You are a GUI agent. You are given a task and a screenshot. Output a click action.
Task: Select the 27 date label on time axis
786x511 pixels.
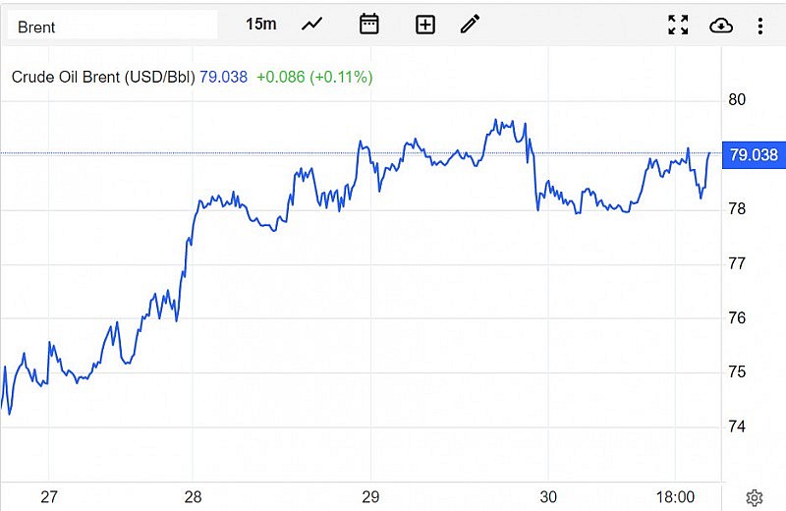click(x=49, y=497)
